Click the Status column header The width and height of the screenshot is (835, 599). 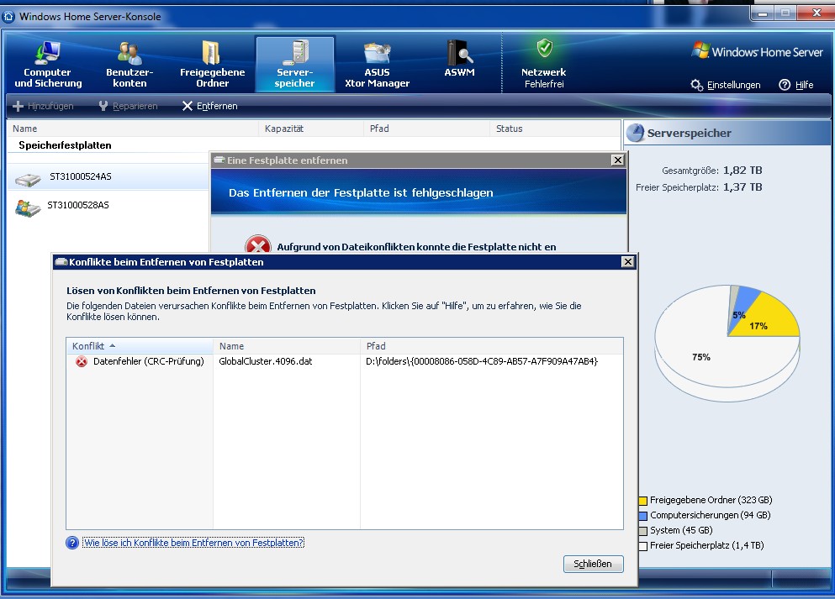[x=555, y=129]
